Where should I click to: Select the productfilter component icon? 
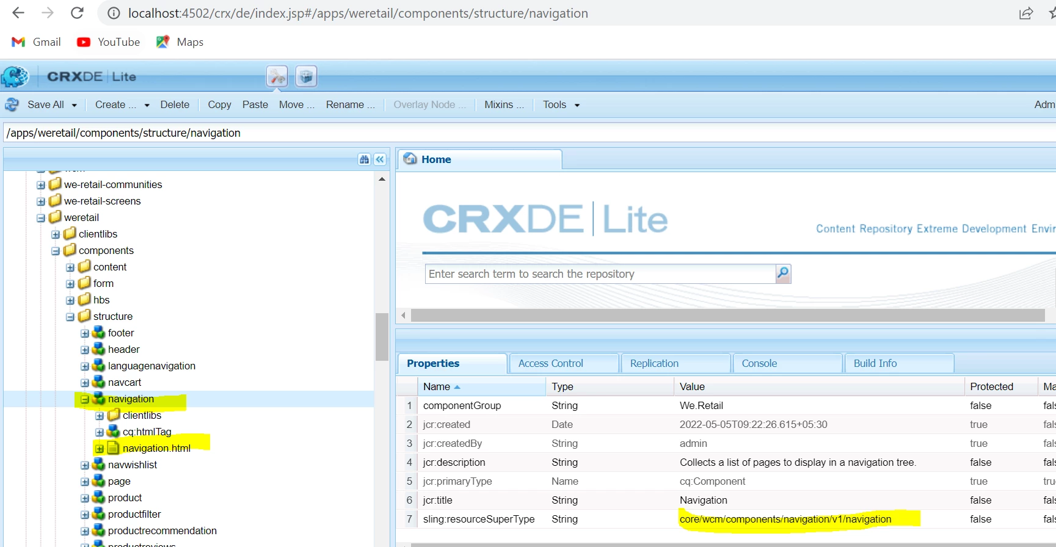[98, 513]
